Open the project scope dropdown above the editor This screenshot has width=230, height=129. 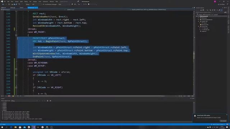click(x=33, y=10)
